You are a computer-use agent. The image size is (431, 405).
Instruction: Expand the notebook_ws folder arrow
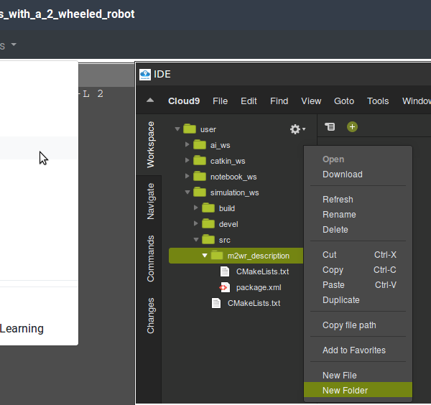pyautogui.click(x=187, y=176)
